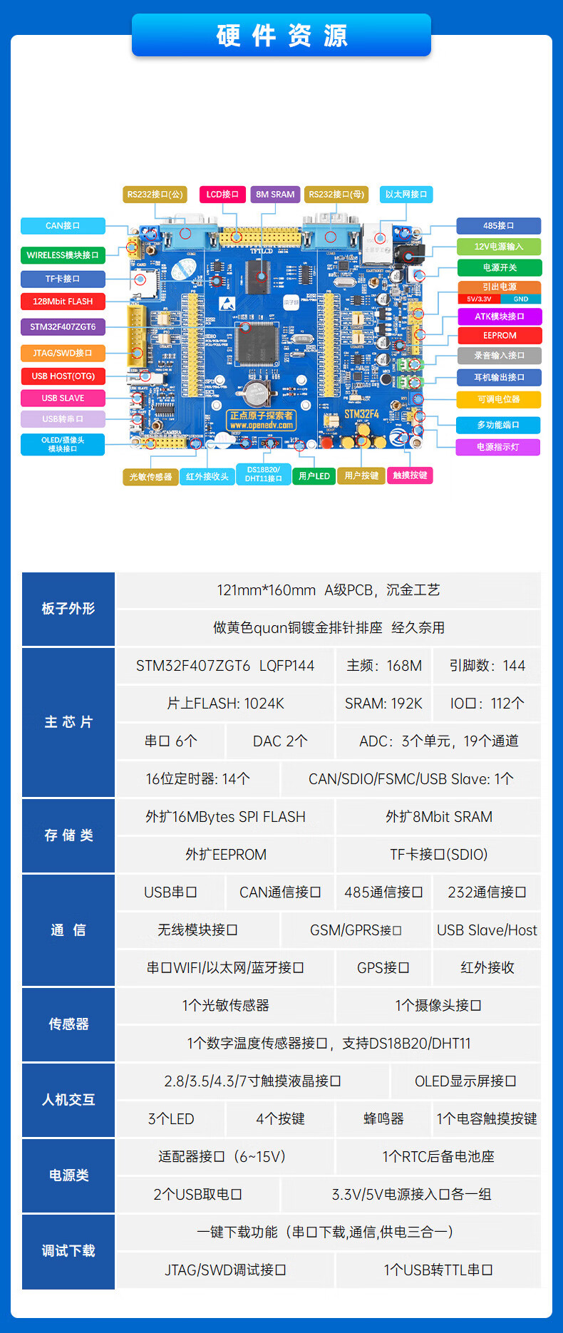Click the 通信 row header
Viewport: 563px width, 1333px height.
pyautogui.click(x=68, y=930)
